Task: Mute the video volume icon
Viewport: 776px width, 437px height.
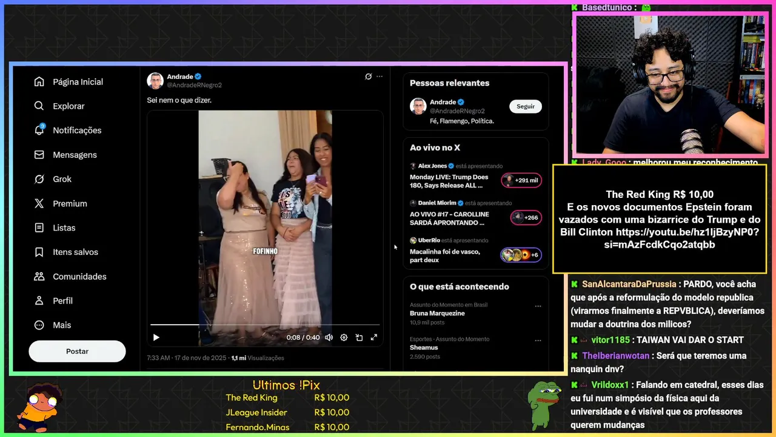Action: click(x=329, y=337)
